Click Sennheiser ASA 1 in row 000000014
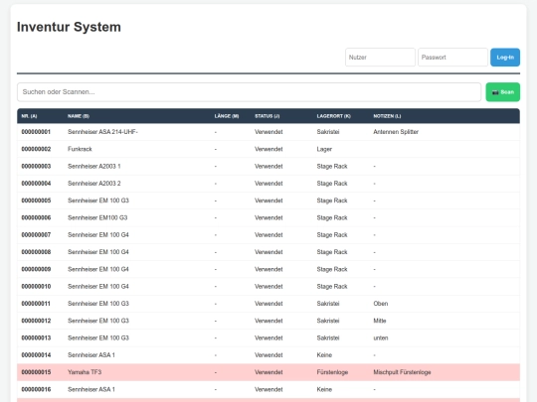 91,354
